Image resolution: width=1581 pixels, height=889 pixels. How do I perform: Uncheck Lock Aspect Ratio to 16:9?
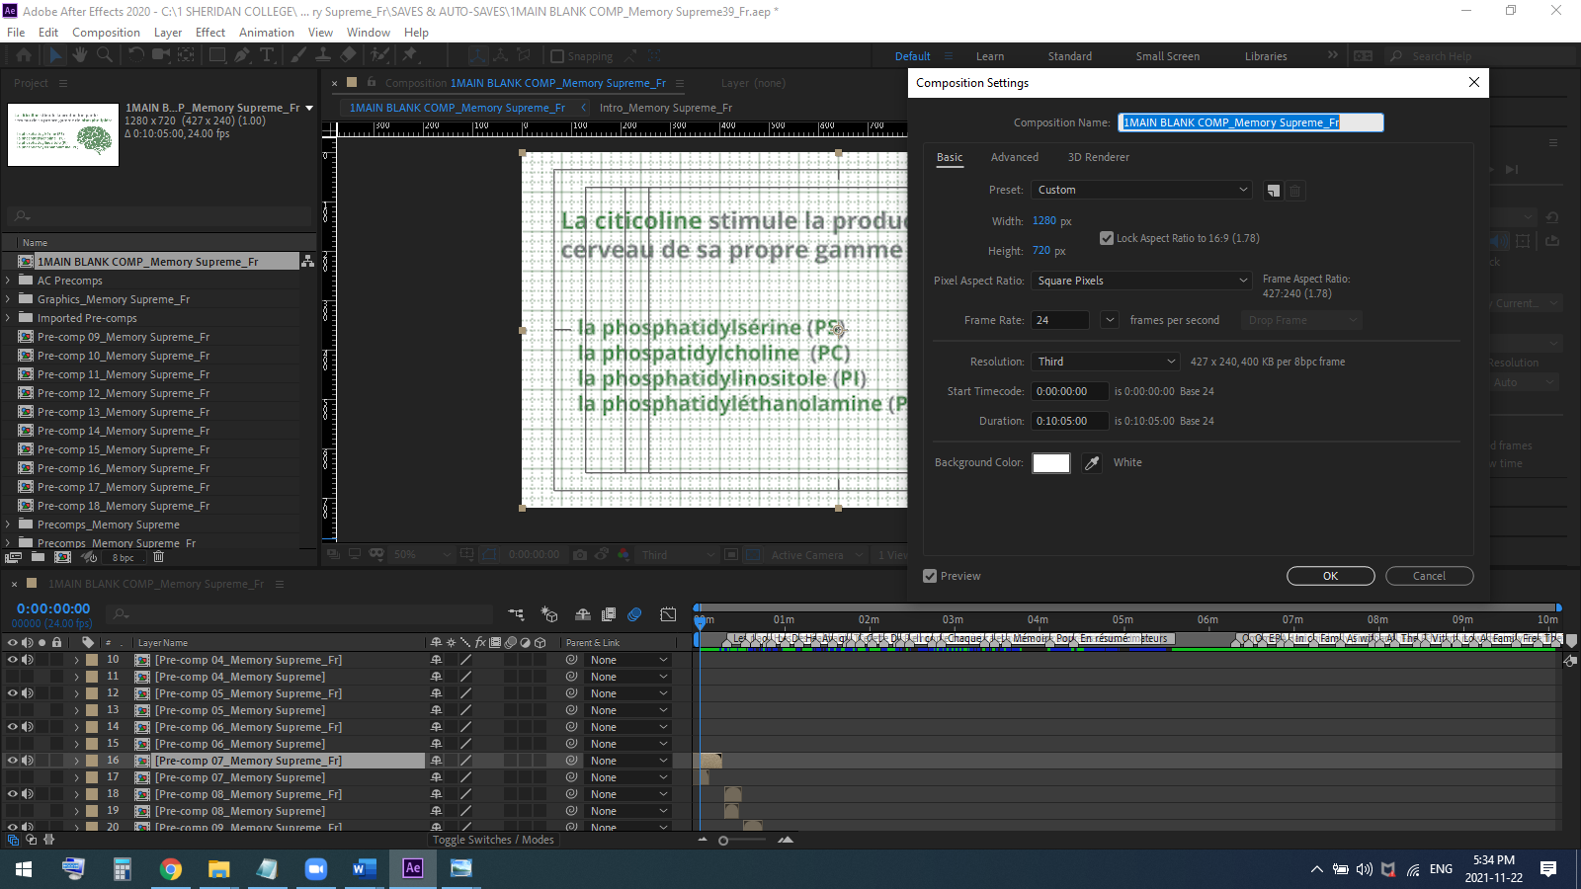[x=1107, y=237]
